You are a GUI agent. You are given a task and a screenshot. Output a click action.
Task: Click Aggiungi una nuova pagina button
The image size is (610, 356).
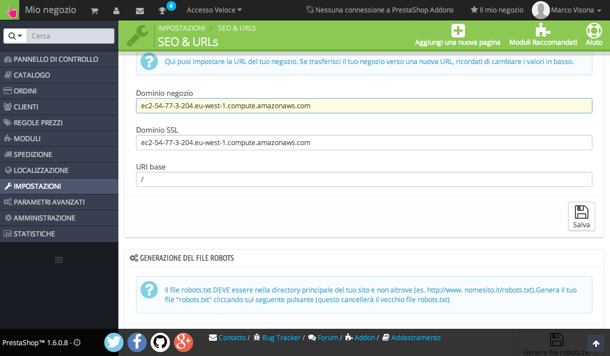pyautogui.click(x=458, y=35)
